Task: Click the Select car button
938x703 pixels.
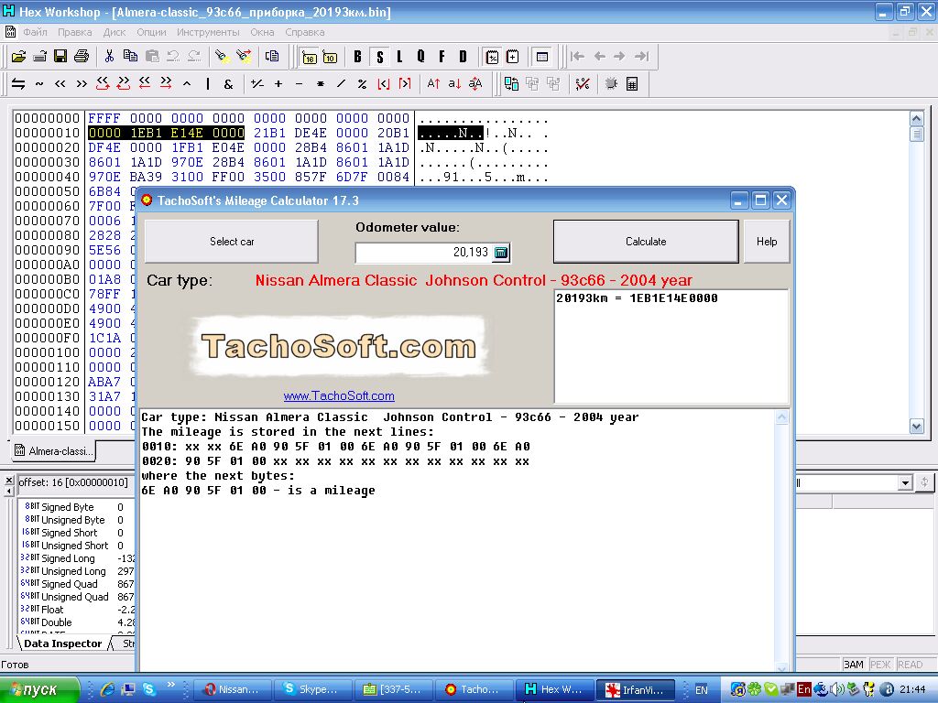Action: pos(232,242)
